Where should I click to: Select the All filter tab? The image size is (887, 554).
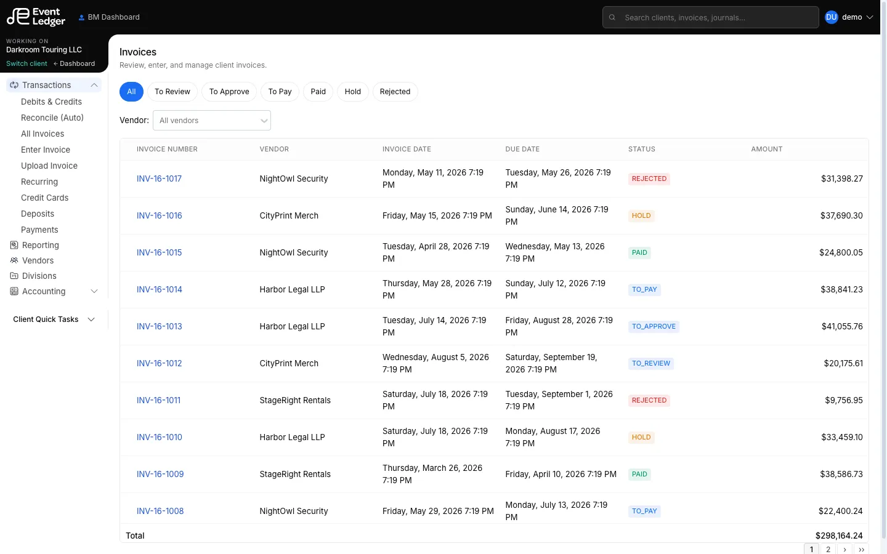coord(131,92)
